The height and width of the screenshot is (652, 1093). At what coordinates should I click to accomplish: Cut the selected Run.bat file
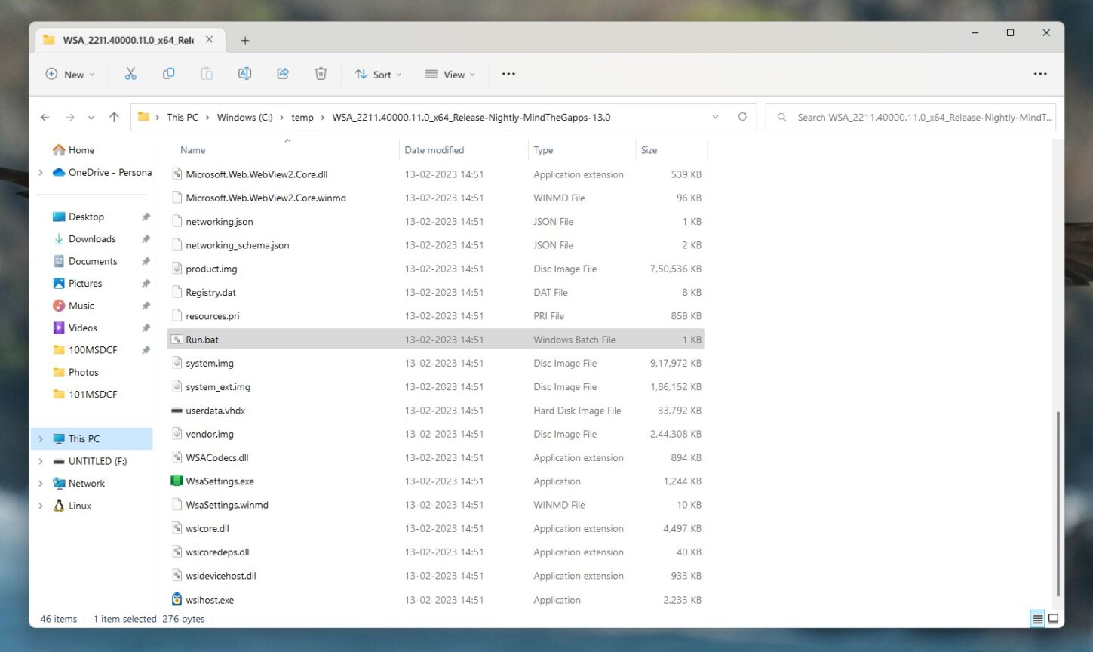point(130,73)
